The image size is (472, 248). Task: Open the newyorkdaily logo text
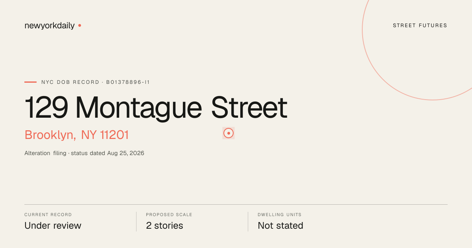[50, 26]
